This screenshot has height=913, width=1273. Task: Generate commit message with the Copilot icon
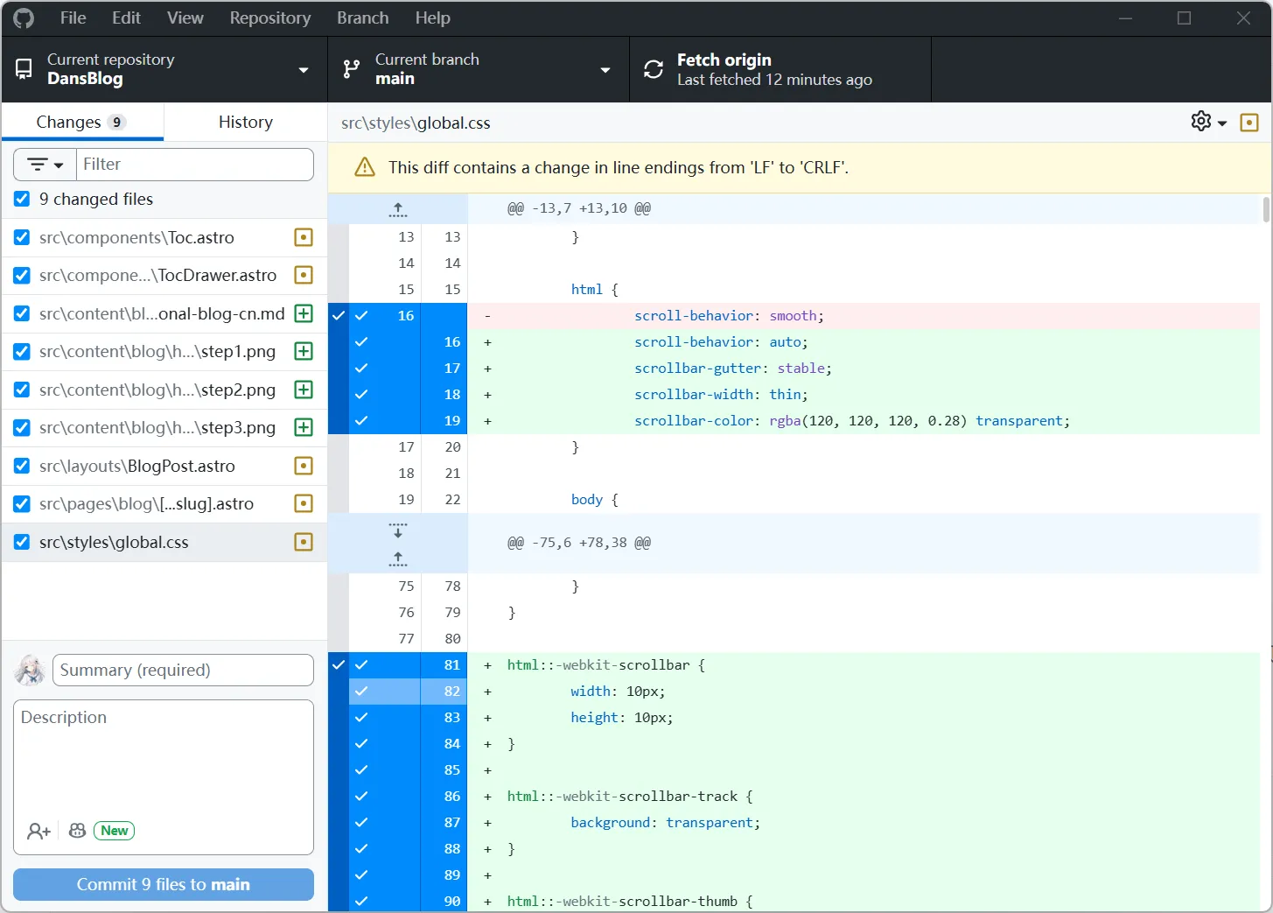pyautogui.click(x=77, y=830)
